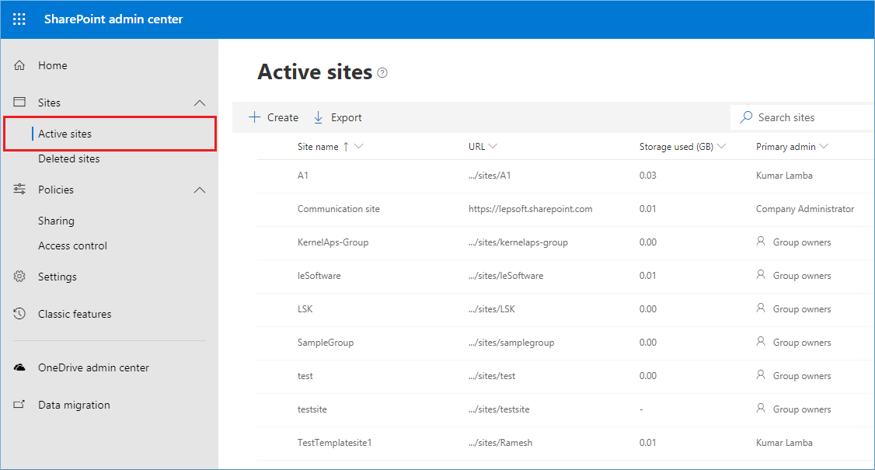
Task: Open the Site name column dropdown
Action: pyautogui.click(x=359, y=146)
